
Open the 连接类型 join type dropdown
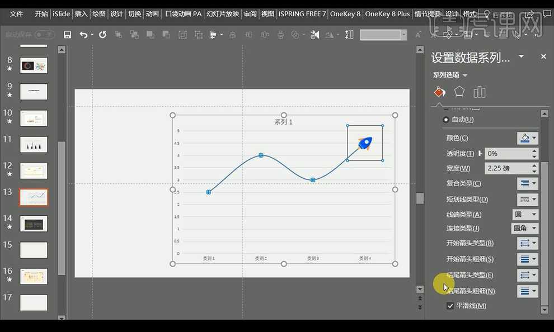[x=525, y=228]
